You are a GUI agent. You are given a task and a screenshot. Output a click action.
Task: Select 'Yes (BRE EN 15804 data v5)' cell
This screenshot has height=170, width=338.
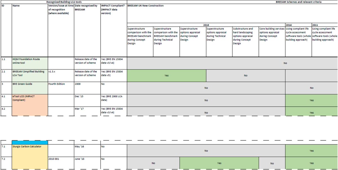coord(114,76)
